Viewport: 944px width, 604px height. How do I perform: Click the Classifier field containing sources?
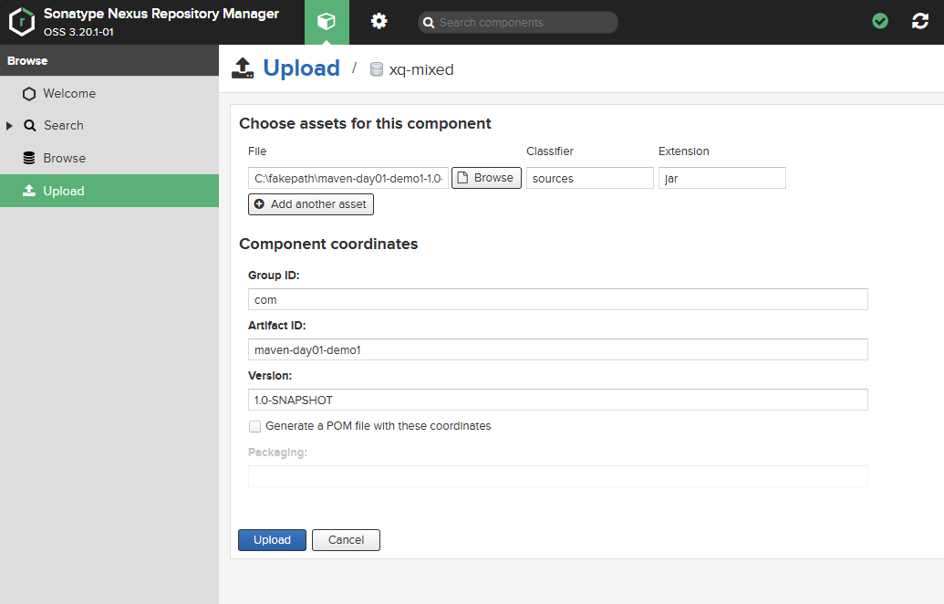pyautogui.click(x=590, y=178)
